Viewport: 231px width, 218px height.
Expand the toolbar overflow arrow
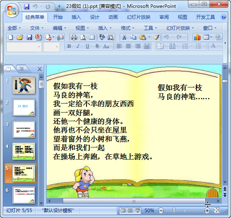coord(225,43)
